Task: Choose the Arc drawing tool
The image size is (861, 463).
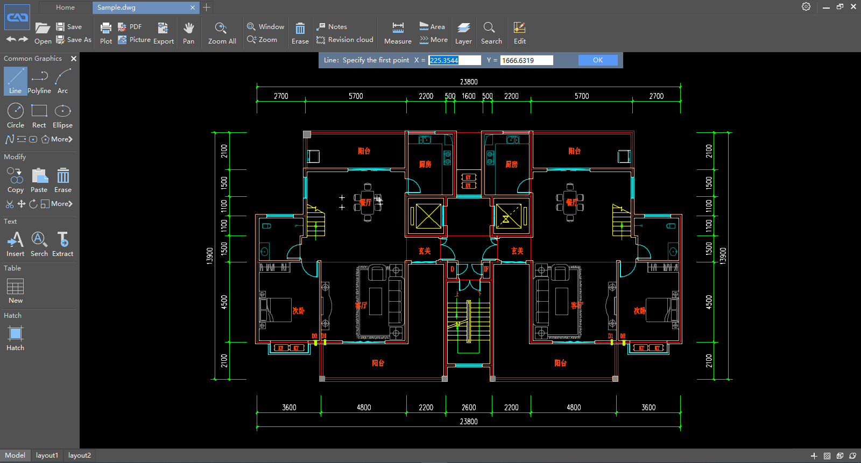Action: point(63,81)
